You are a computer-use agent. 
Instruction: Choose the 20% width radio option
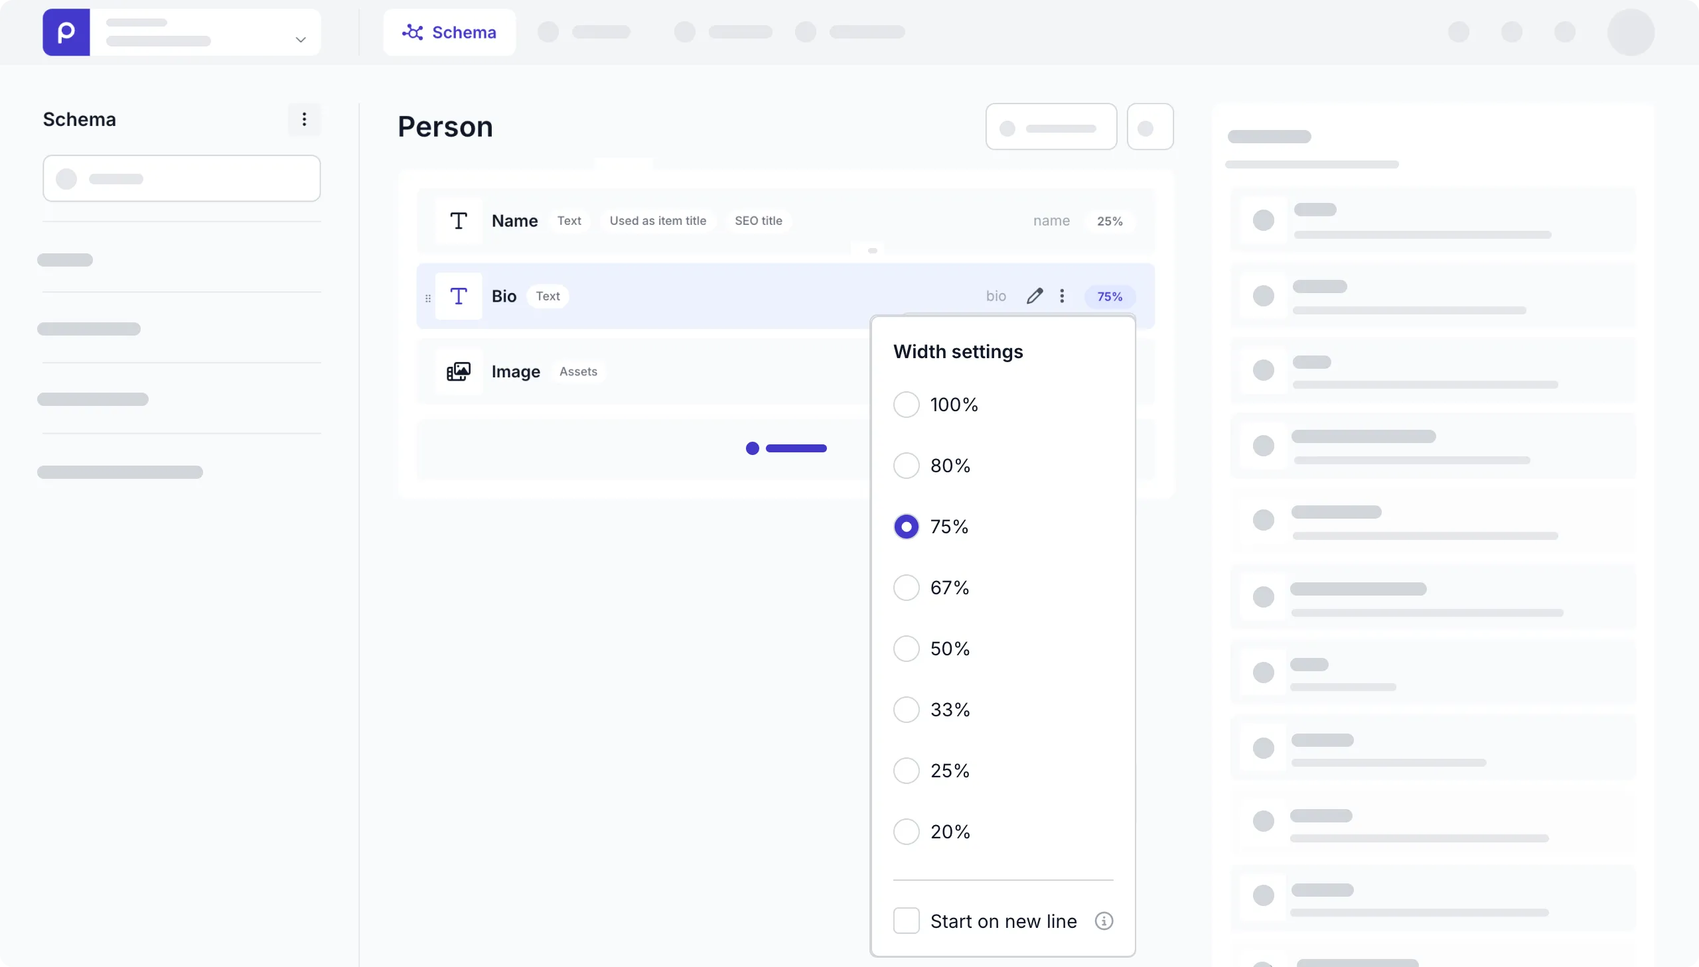pos(906,832)
